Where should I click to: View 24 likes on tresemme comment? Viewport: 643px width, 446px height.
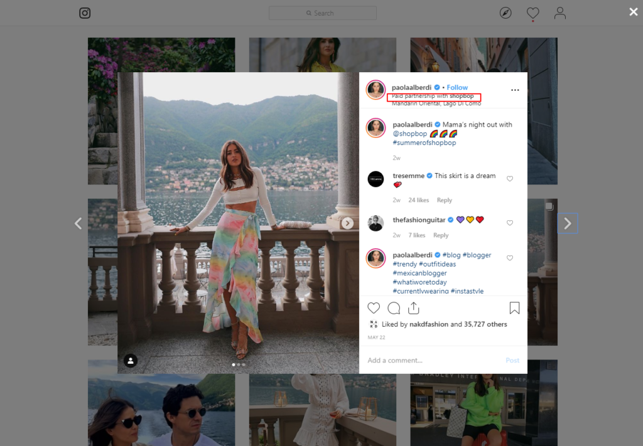(x=418, y=200)
